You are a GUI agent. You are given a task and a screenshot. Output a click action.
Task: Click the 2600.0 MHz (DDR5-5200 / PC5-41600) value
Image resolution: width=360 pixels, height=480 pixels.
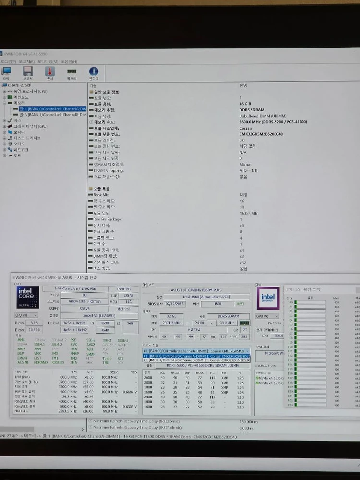pos(273,122)
